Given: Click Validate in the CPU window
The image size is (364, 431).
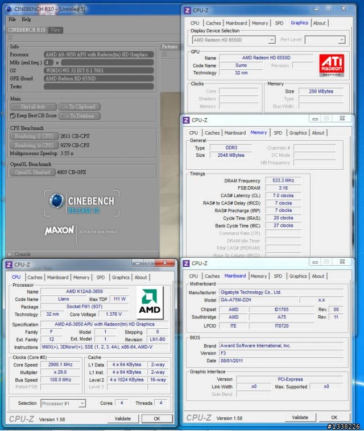Looking at the screenshot, I should (x=123, y=419).
